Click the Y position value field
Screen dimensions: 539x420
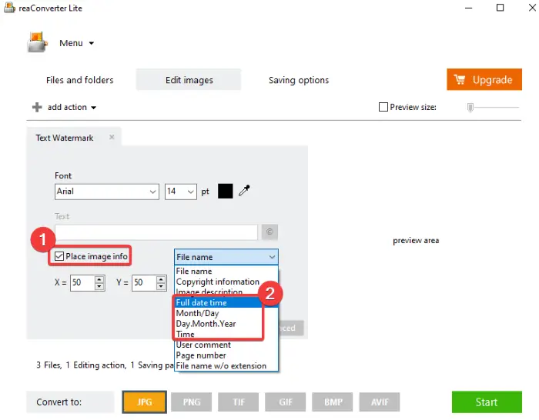pos(144,282)
